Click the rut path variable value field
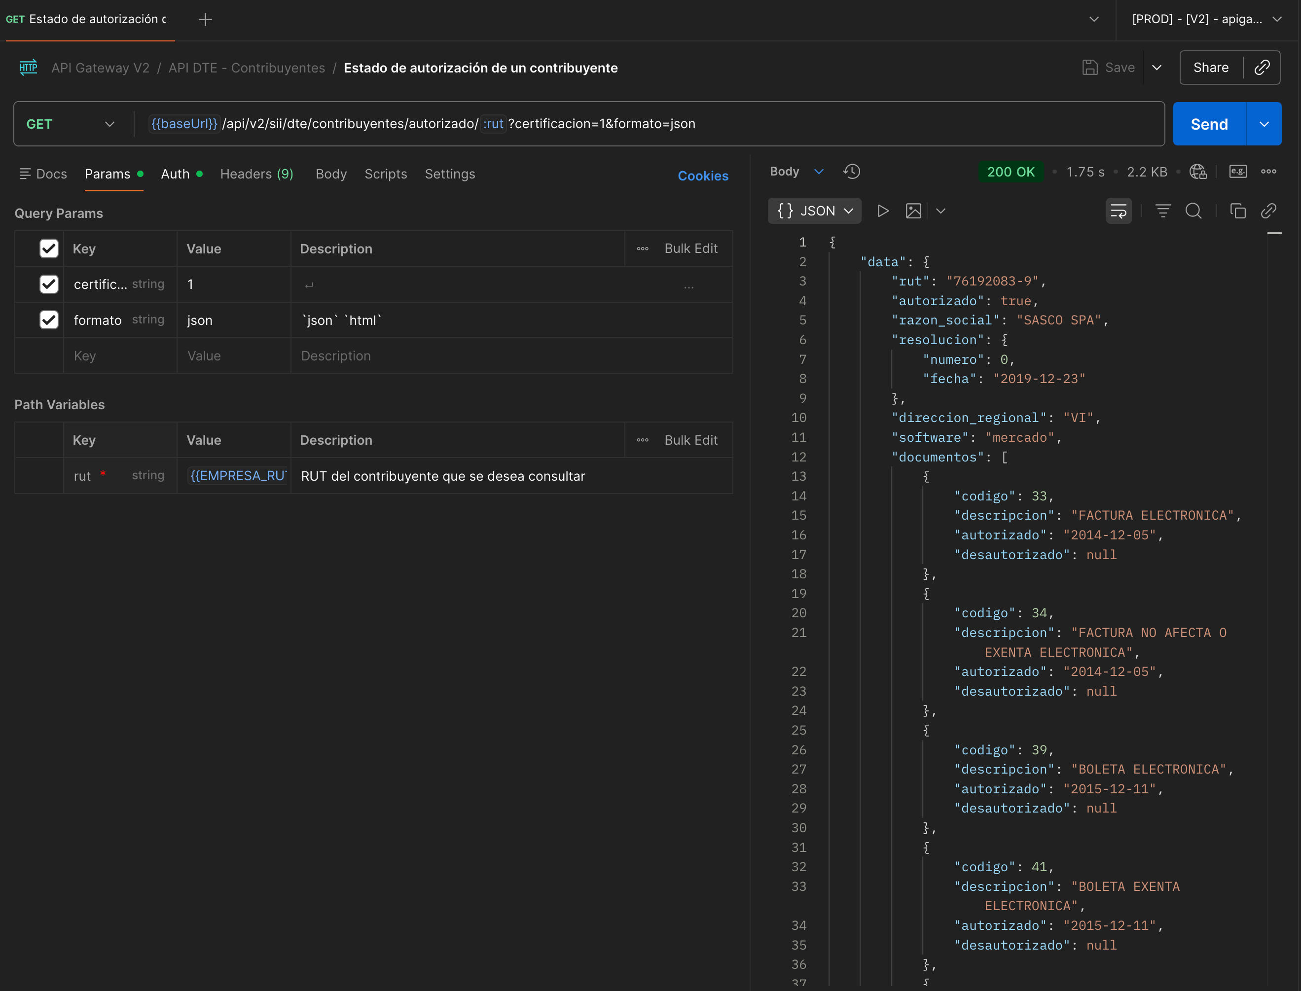Image resolution: width=1301 pixels, height=991 pixels. click(238, 476)
